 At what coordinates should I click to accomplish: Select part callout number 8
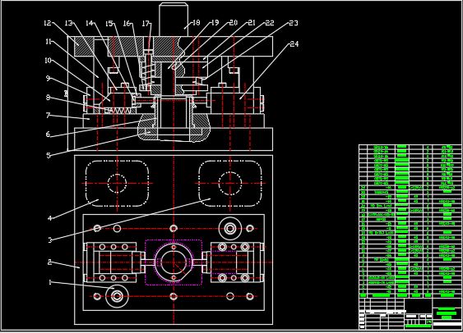(49, 98)
